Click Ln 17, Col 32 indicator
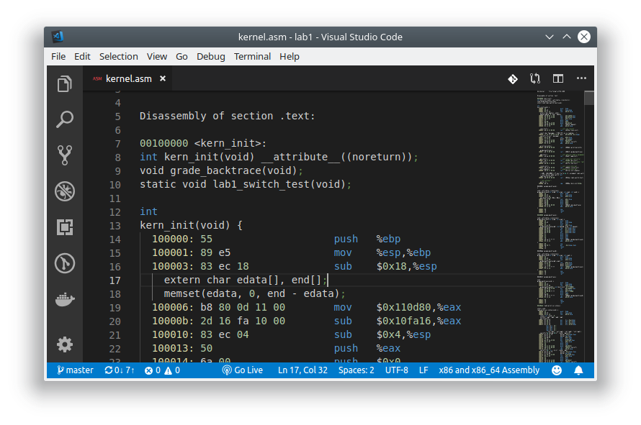This screenshot has height=425, width=641. tap(302, 370)
